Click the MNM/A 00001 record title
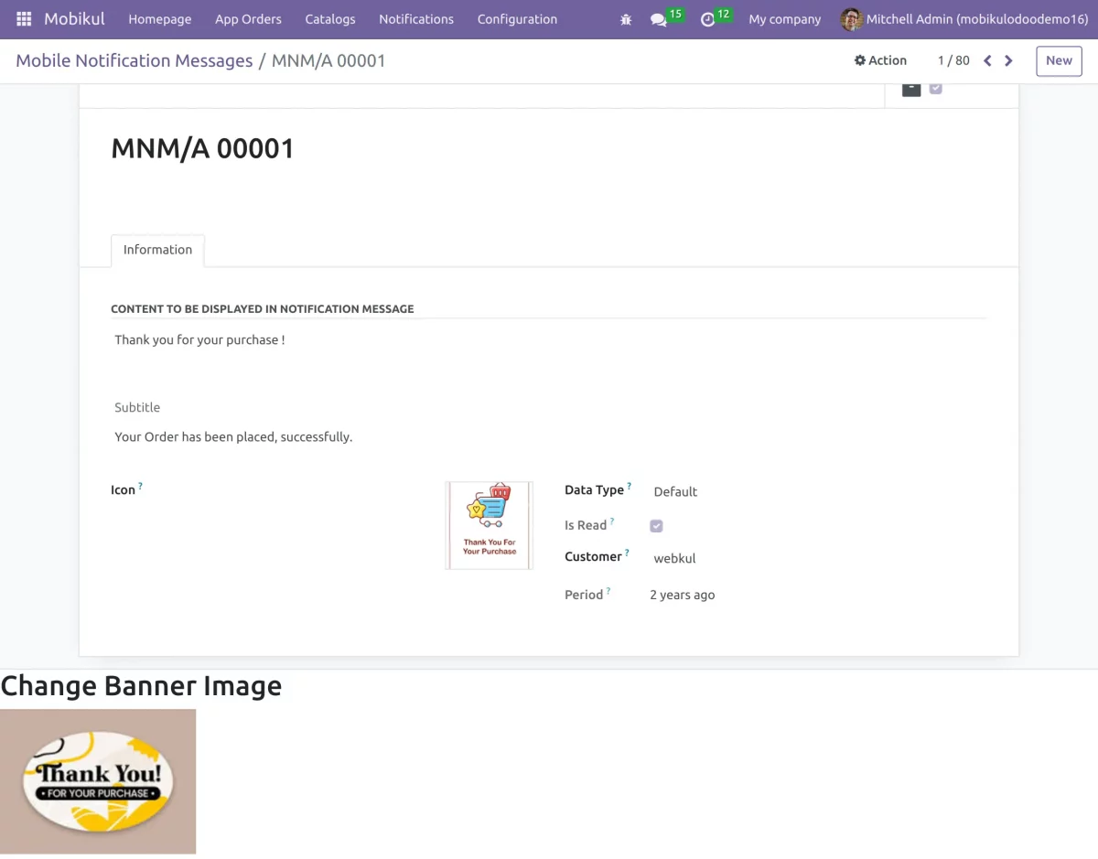Image resolution: width=1098 pixels, height=859 pixels. tap(202, 148)
